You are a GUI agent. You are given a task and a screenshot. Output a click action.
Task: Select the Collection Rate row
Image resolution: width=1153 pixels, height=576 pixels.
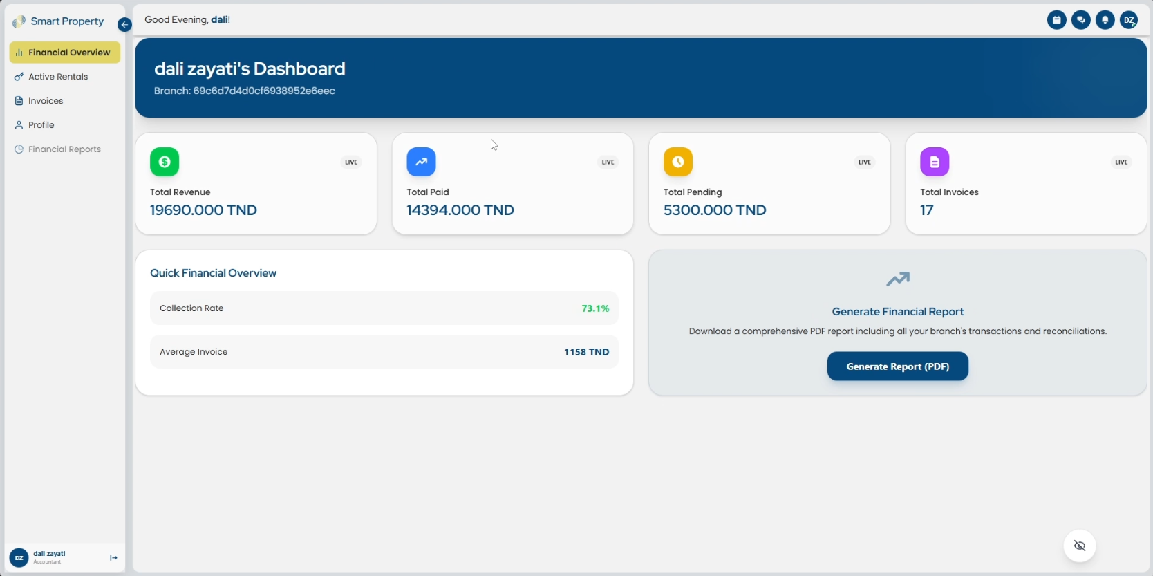[x=384, y=308]
